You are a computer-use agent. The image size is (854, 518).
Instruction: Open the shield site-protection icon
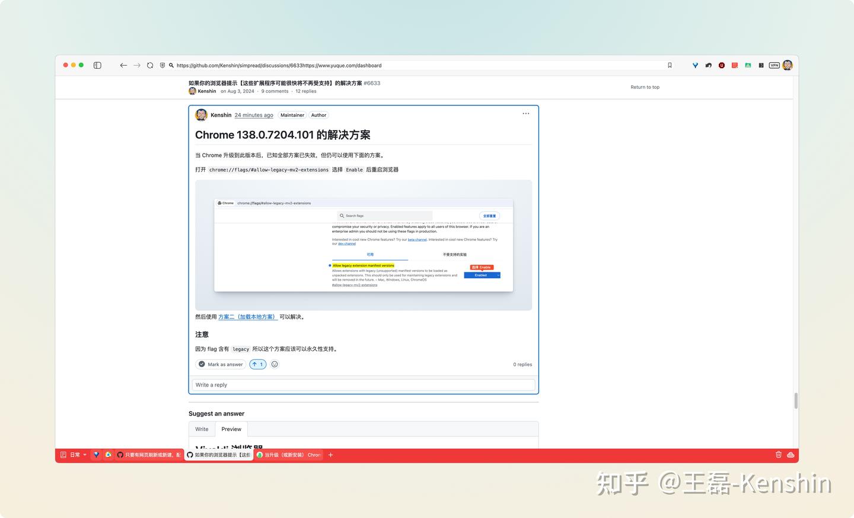click(x=162, y=65)
